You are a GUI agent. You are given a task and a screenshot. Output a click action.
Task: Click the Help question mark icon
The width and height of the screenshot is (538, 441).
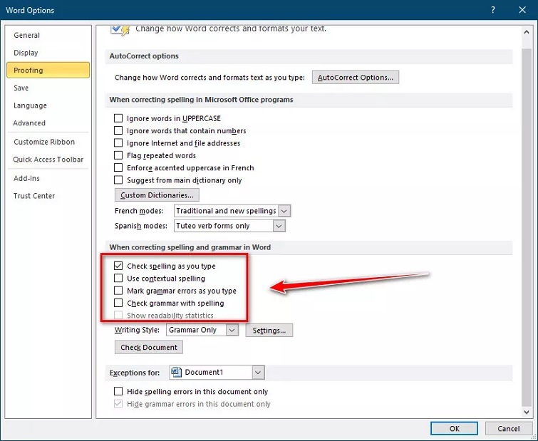pos(493,10)
